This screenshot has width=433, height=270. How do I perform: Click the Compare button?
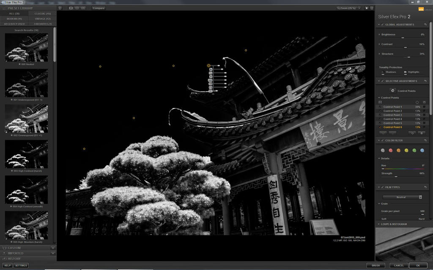tap(99, 8)
